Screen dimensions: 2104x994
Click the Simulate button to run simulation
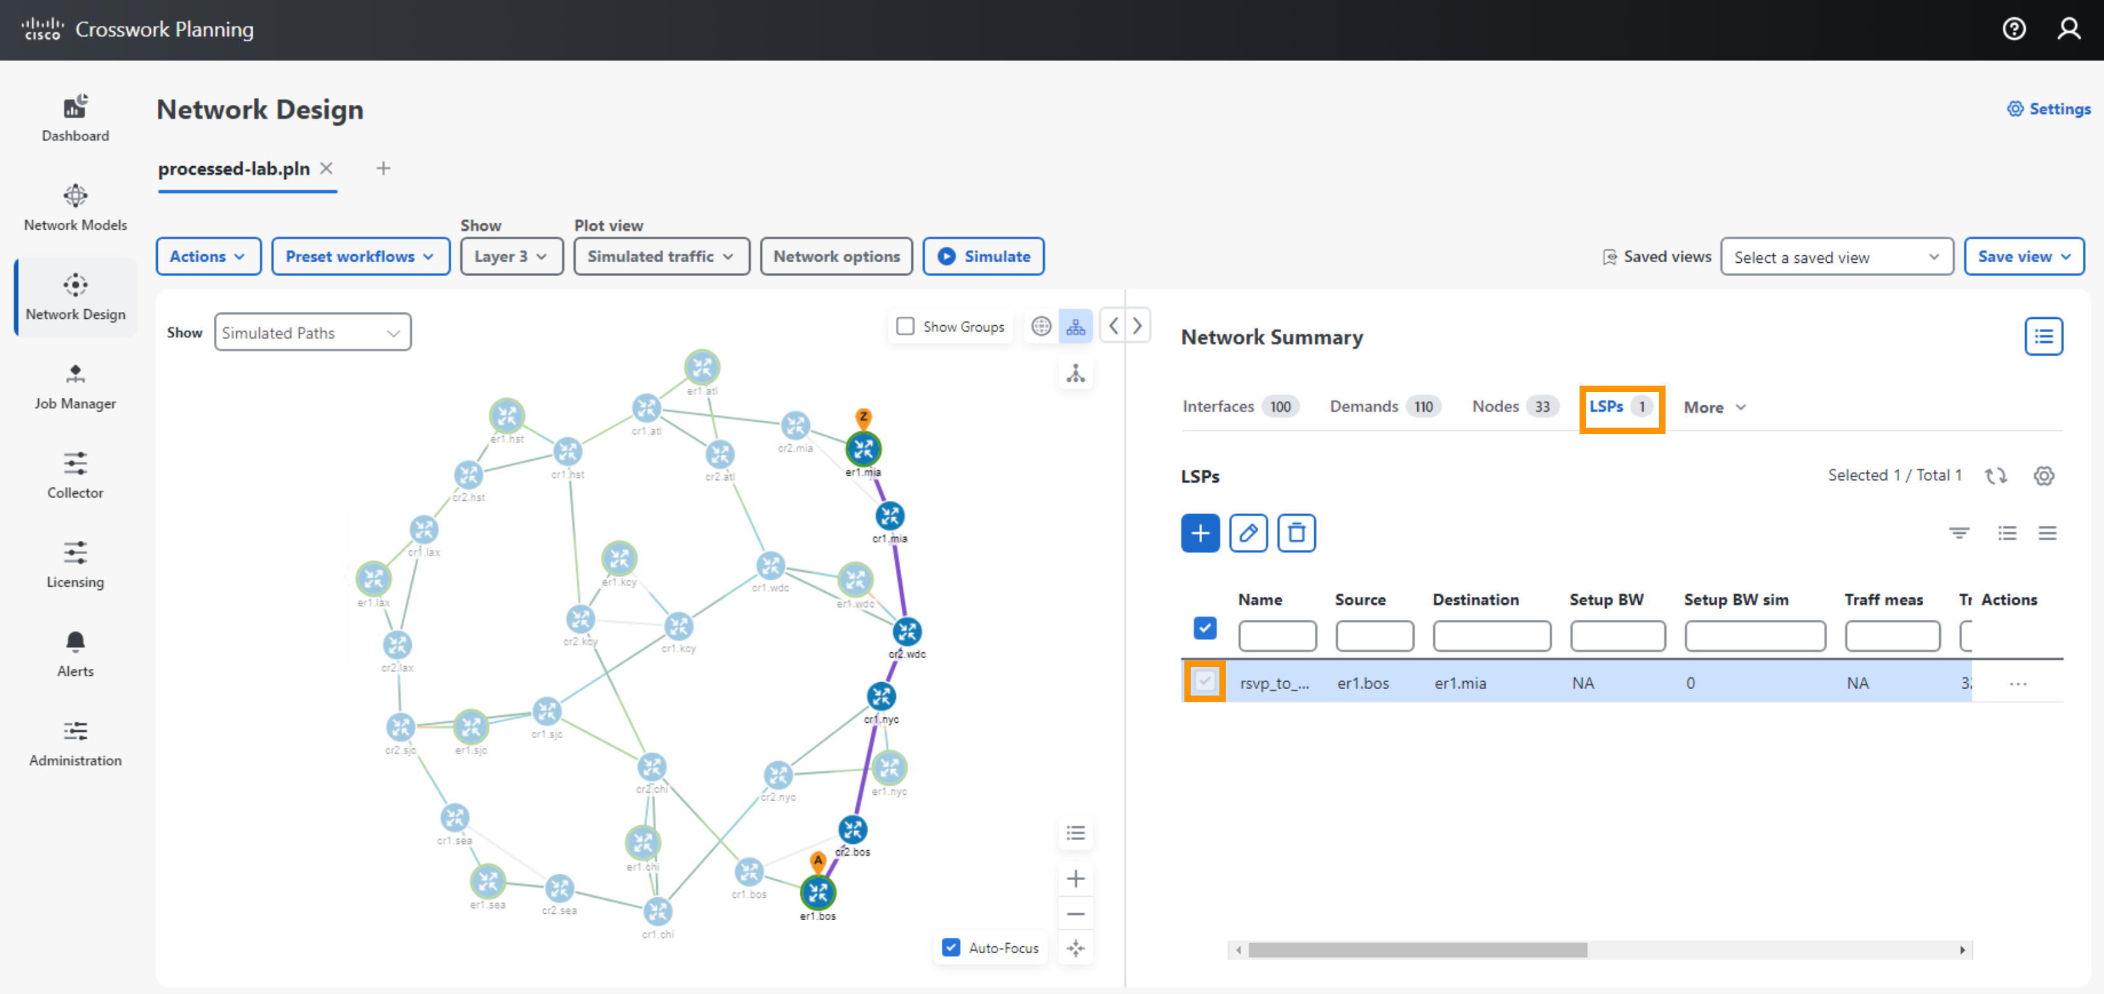pos(986,256)
